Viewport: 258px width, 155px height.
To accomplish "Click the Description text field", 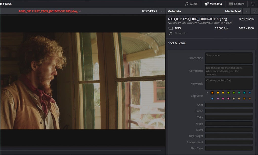I will 228,58.
